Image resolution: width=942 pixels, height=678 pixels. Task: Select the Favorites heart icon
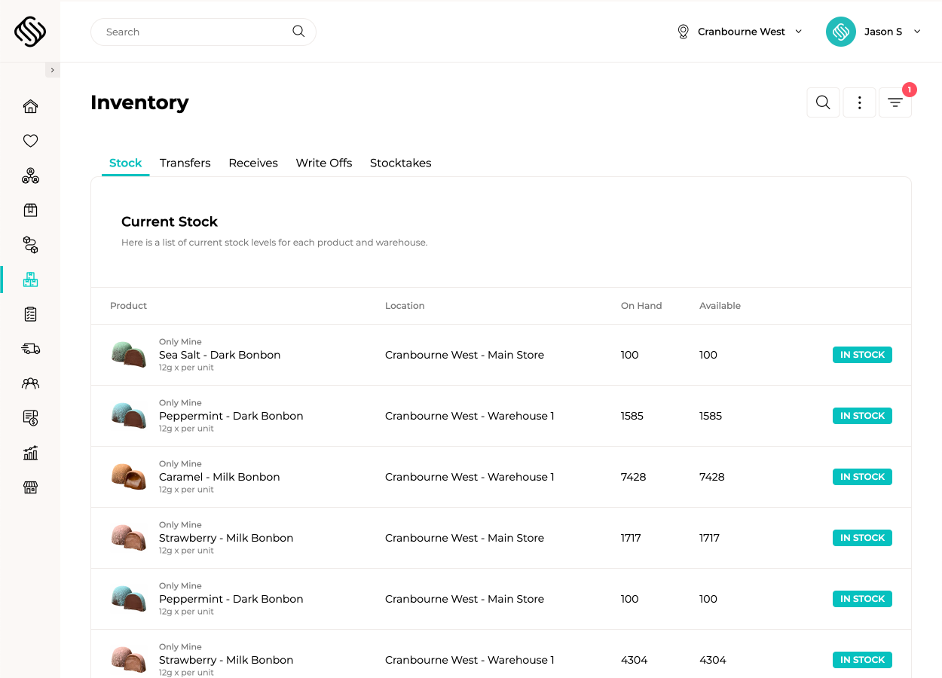coord(30,141)
